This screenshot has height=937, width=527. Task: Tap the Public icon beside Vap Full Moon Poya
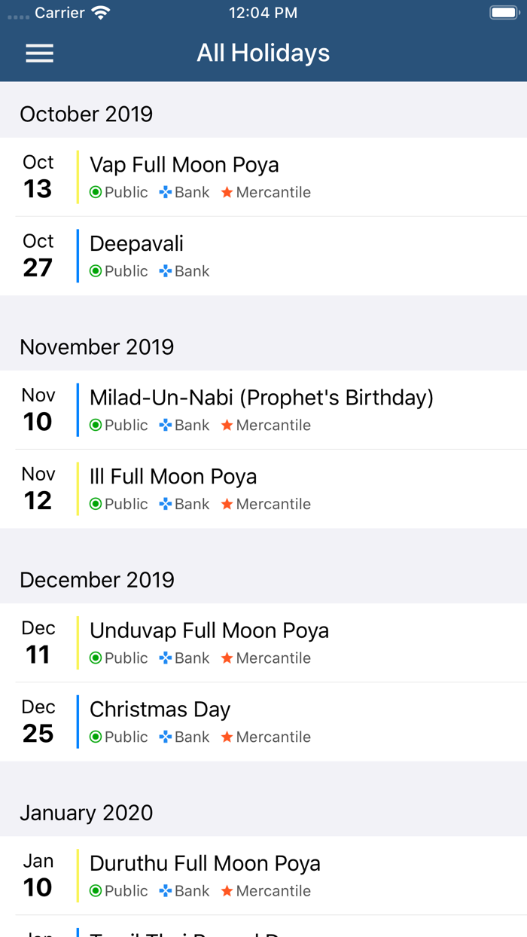tap(96, 192)
